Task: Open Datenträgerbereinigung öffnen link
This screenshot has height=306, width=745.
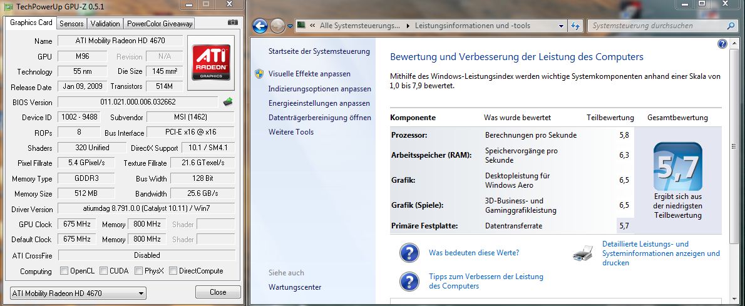Action: (320, 118)
